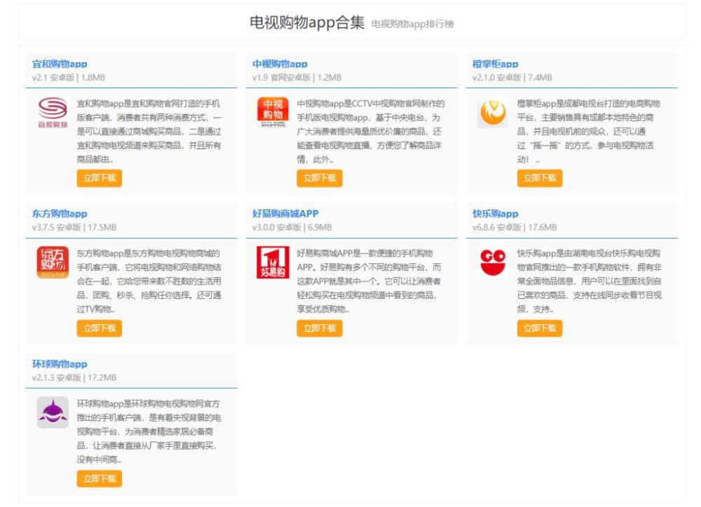
Task: Click version text v2.1 安卓版 | 1.8MB
Action: click(x=69, y=77)
